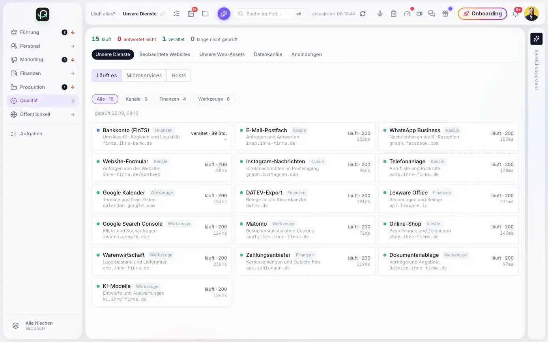Open Öffentlichkeit section in sidebar
This screenshot has height=342, width=548.
point(43,114)
